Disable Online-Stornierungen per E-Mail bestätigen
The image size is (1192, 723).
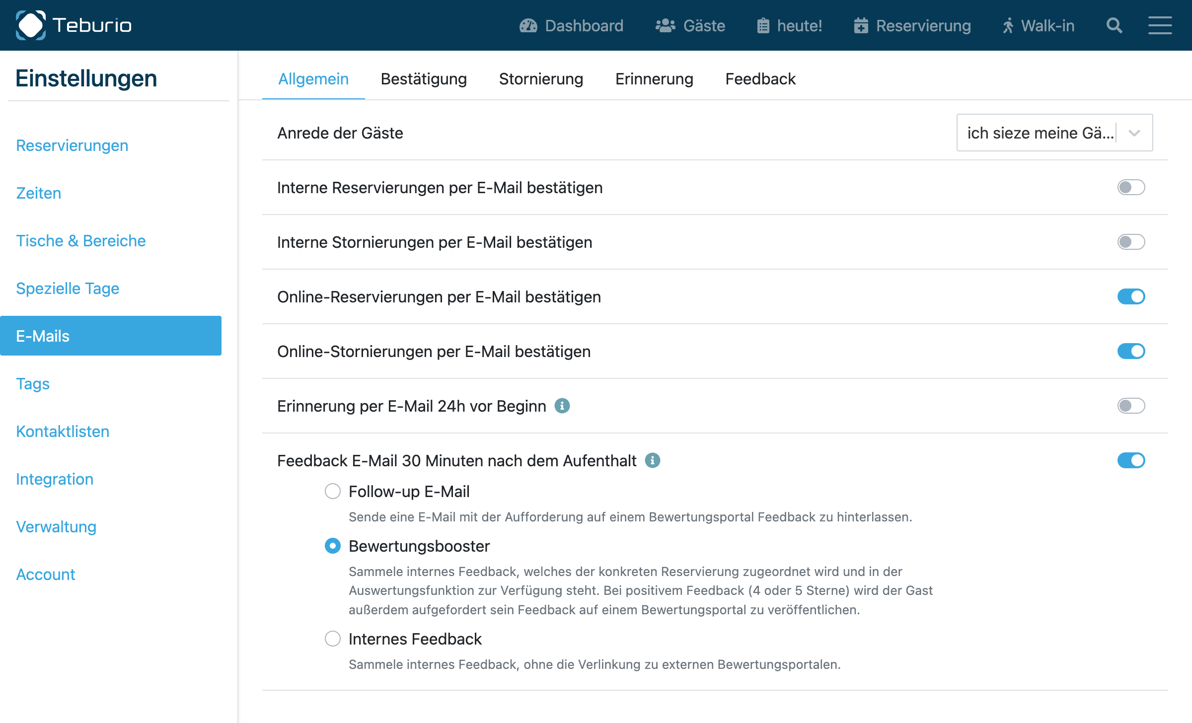[x=1132, y=351]
